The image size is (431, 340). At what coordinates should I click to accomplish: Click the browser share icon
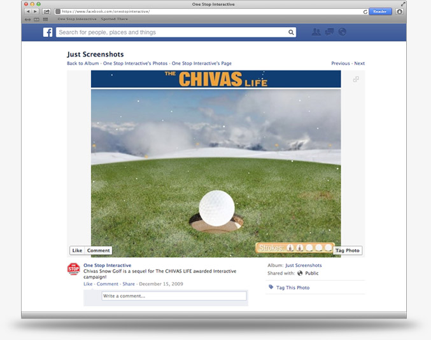pos(46,11)
